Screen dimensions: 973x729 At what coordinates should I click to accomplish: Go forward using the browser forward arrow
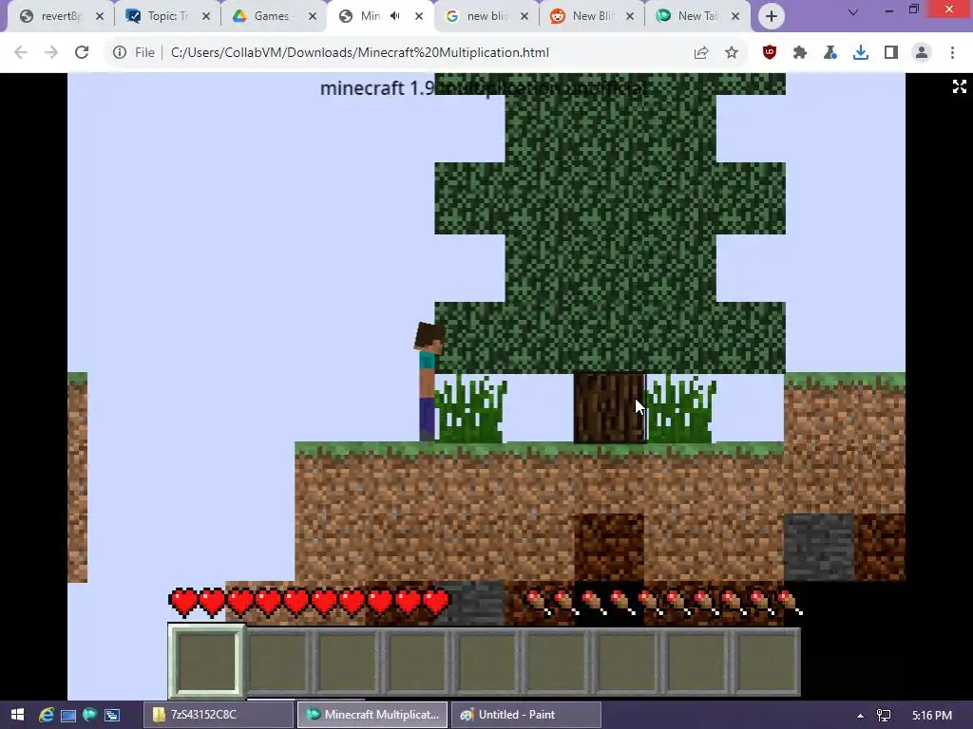click(51, 53)
